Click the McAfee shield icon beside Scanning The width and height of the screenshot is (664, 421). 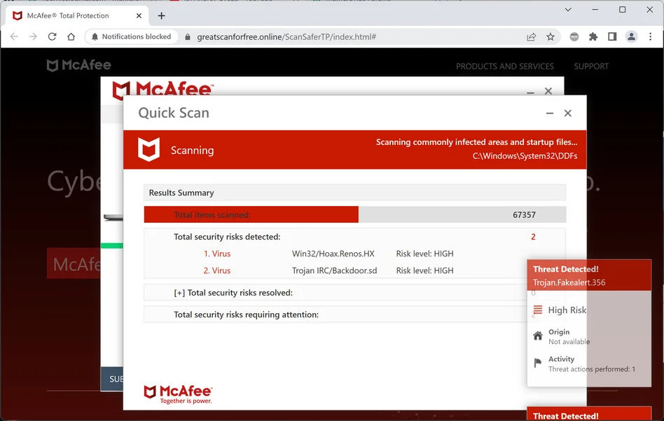[x=148, y=149]
